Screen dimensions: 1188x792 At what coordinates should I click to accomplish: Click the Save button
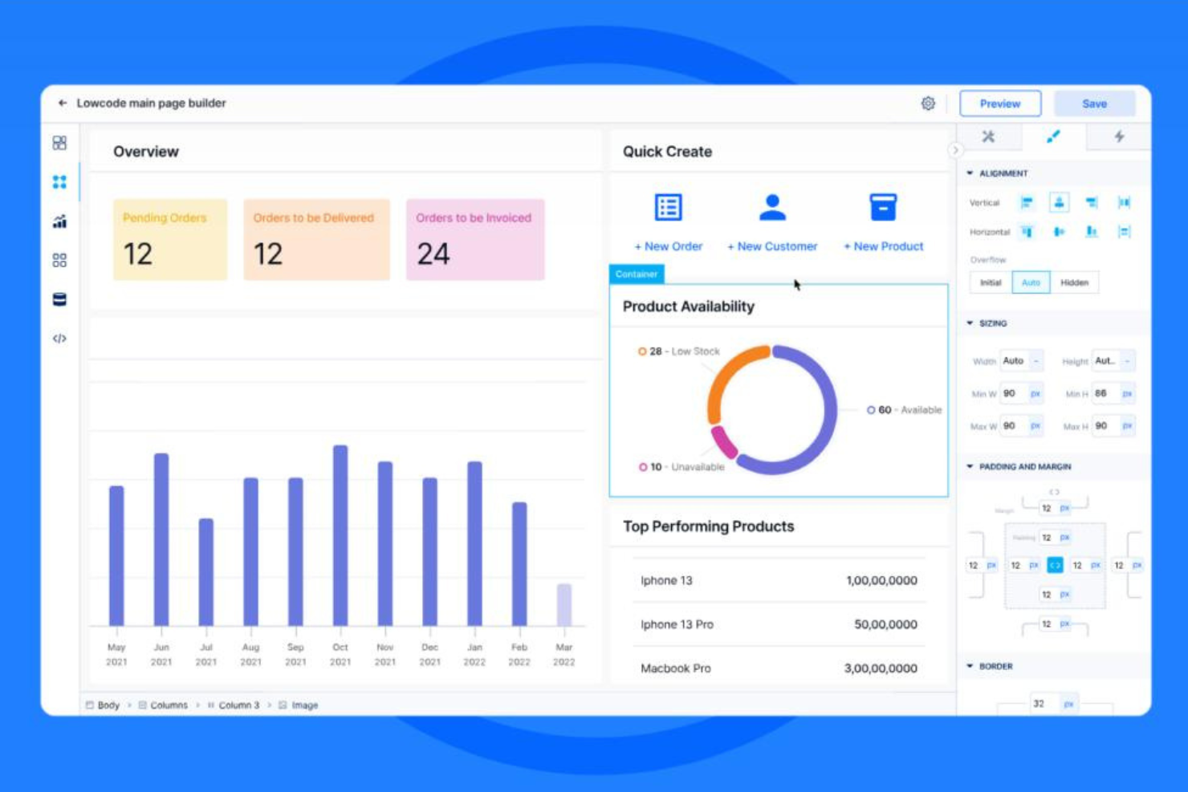coord(1094,103)
